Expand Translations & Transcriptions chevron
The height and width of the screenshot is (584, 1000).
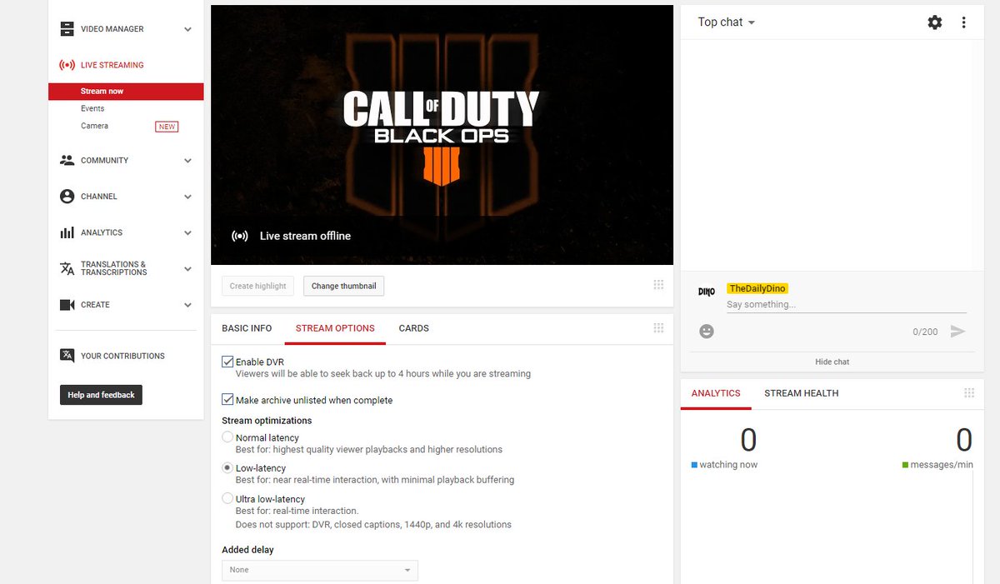tap(188, 269)
